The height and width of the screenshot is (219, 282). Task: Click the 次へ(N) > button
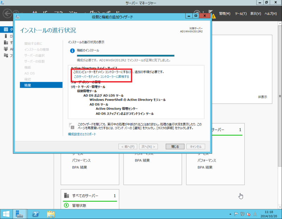point(148,147)
